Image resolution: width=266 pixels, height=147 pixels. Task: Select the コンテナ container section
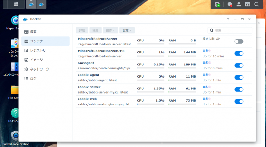click(x=45, y=41)
